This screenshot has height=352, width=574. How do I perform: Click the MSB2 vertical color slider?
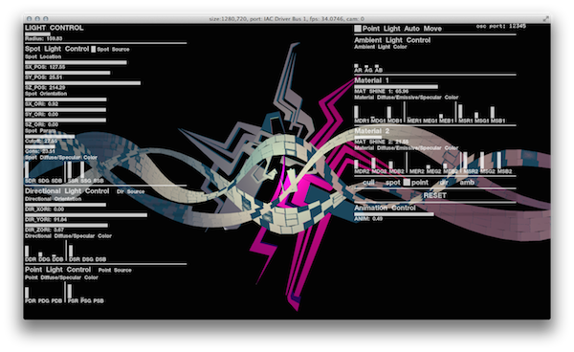pos(499,161)
